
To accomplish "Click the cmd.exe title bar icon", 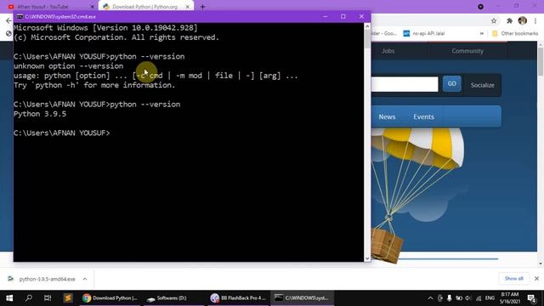I will tap(20, 17).
